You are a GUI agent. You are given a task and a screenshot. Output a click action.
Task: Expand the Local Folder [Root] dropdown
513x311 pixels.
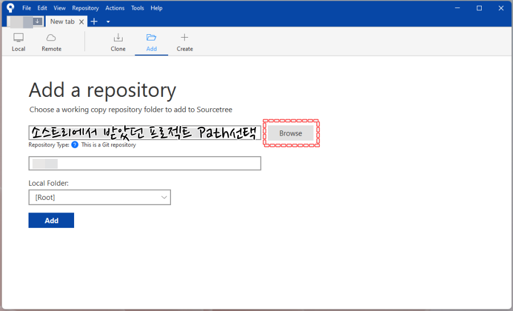tap(99, 197)
